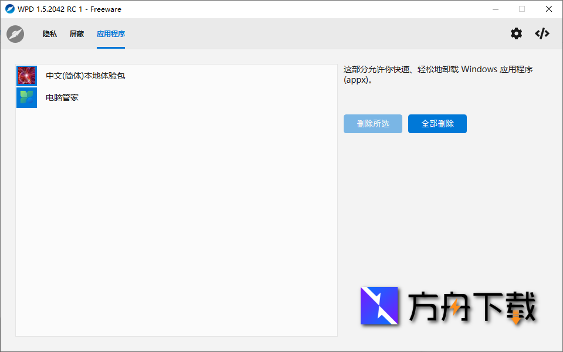Image resolution: width=563 pixels, height=352 pixels.
Task: Select the 应用程序 tab
Action: click(110, 34)
